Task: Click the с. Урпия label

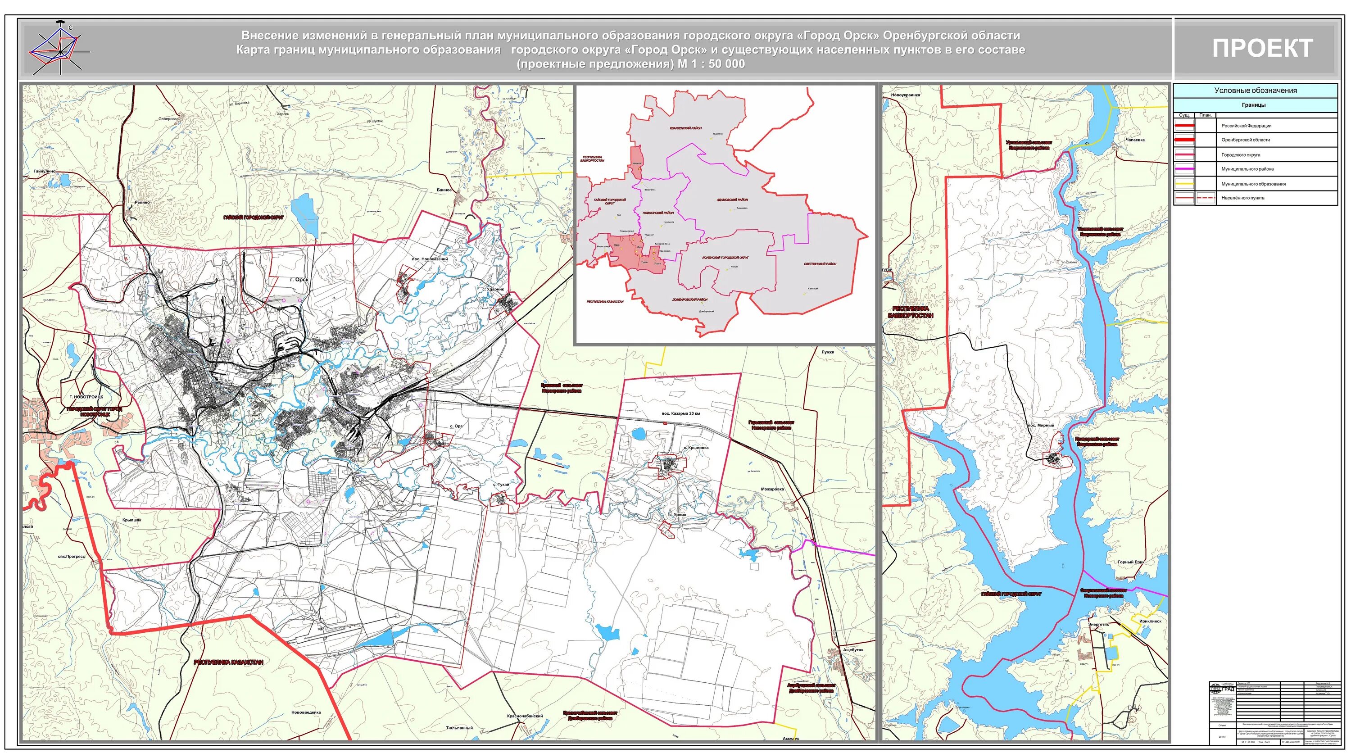Action: [678, 515]
